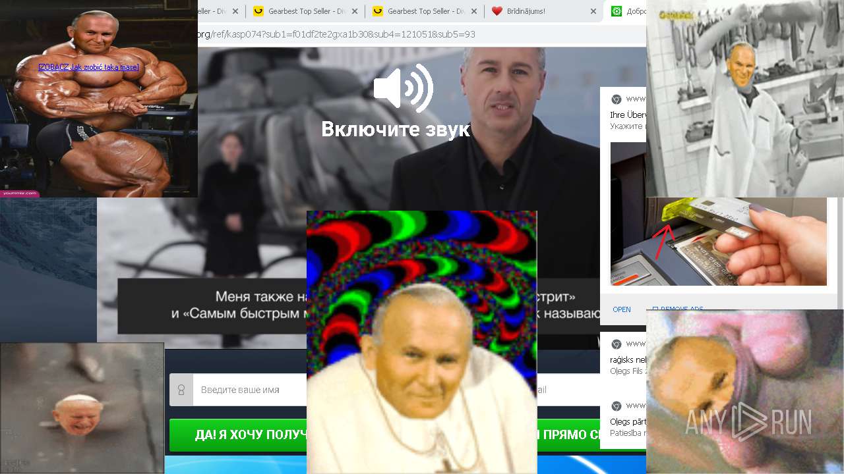Close the Gearbest tab adjacent to Brīdinājums!
Viewport: 844px width, 474px height.
click(474, 11)
